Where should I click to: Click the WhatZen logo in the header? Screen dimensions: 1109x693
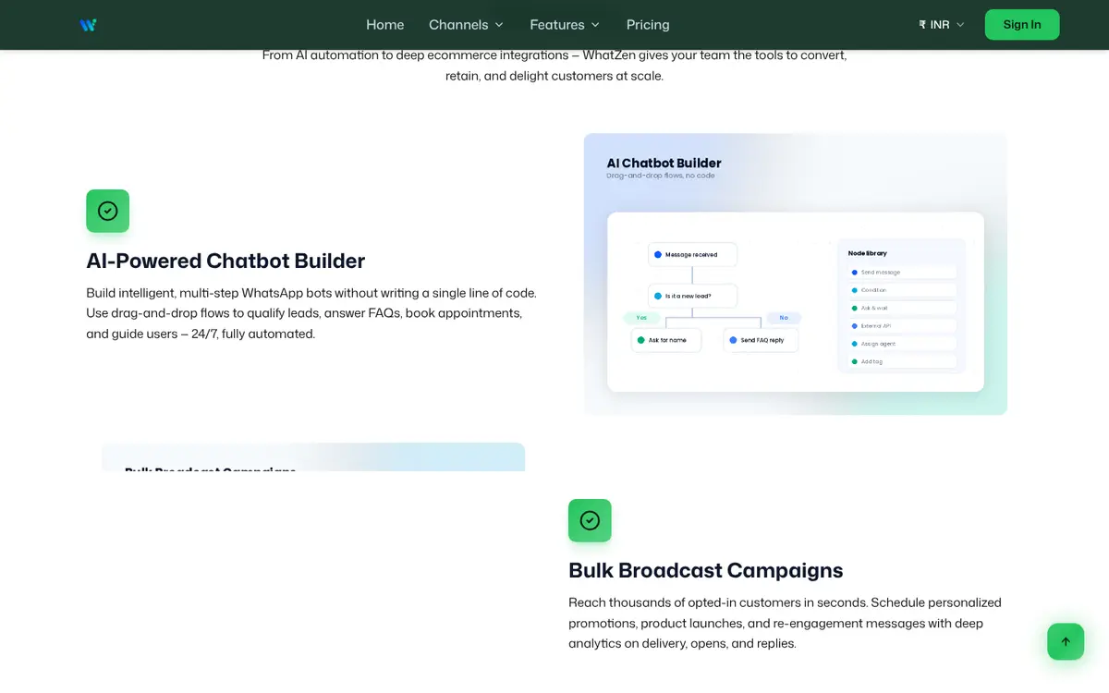click(88, 25)
